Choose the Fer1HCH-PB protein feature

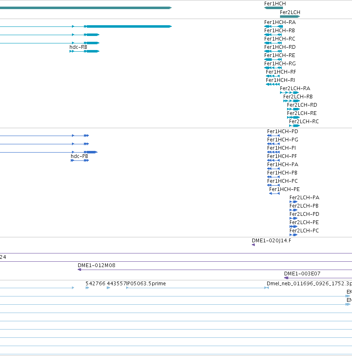pyautogui.click(x=273, y=177)
